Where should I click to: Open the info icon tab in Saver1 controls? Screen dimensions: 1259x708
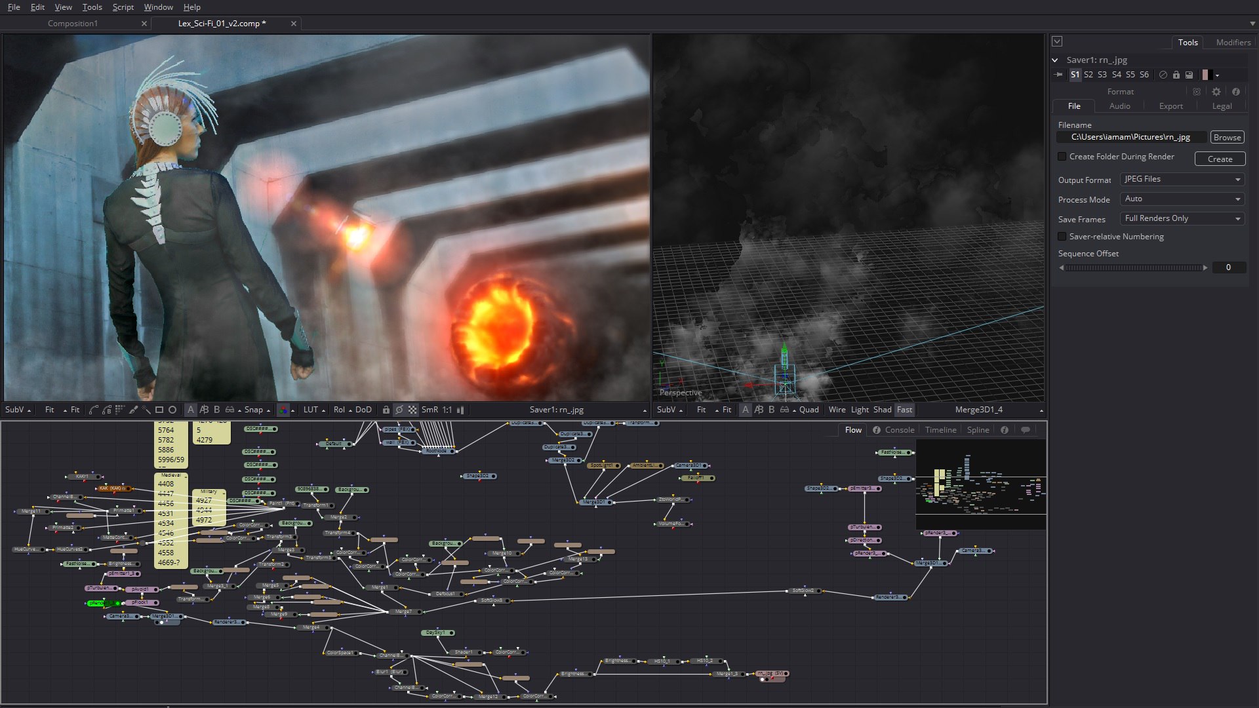[x=1236, y=92]
